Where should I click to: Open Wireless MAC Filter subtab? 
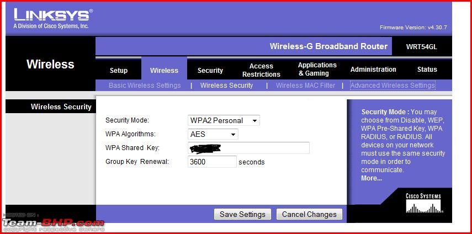305,86
